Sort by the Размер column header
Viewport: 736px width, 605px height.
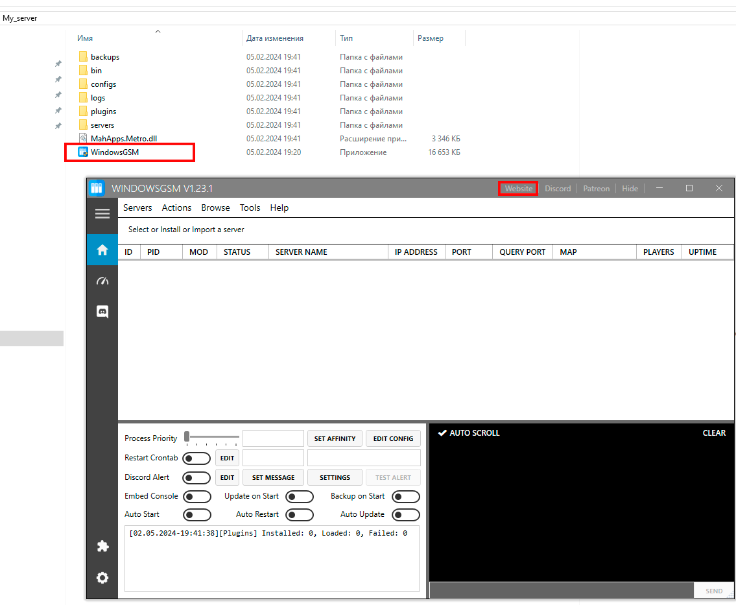[x=431, y=38]
